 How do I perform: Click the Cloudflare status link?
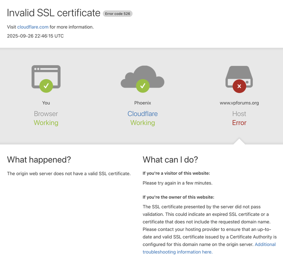click(143, 114)
